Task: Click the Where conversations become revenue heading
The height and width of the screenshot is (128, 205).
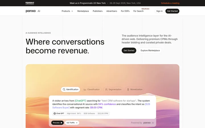Action: pyautogui.click(x=65, y=46)
